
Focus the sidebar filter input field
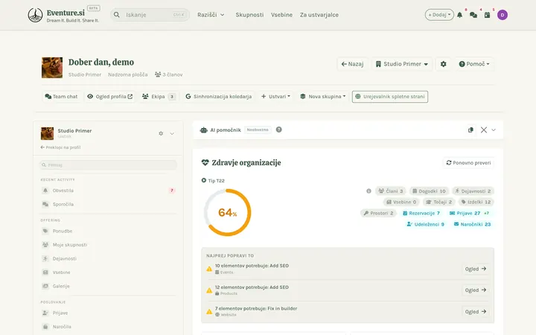tap(109, 165)
